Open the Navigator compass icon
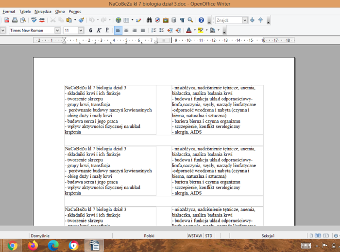 (157, 20)
